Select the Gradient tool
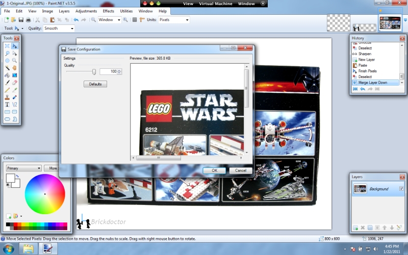The height and width of the screenshot is (255, 408). (15, 75)
